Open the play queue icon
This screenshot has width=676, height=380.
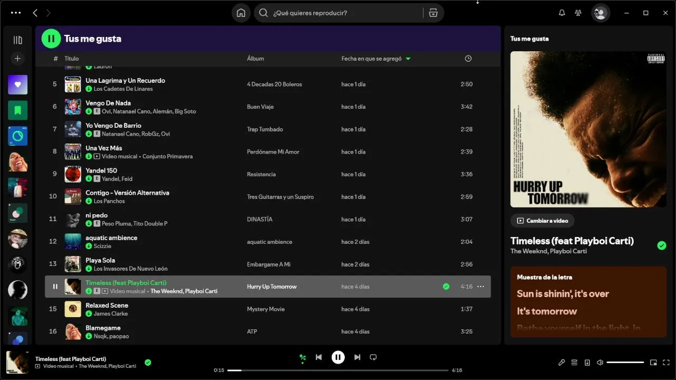(x=574, y=363)
